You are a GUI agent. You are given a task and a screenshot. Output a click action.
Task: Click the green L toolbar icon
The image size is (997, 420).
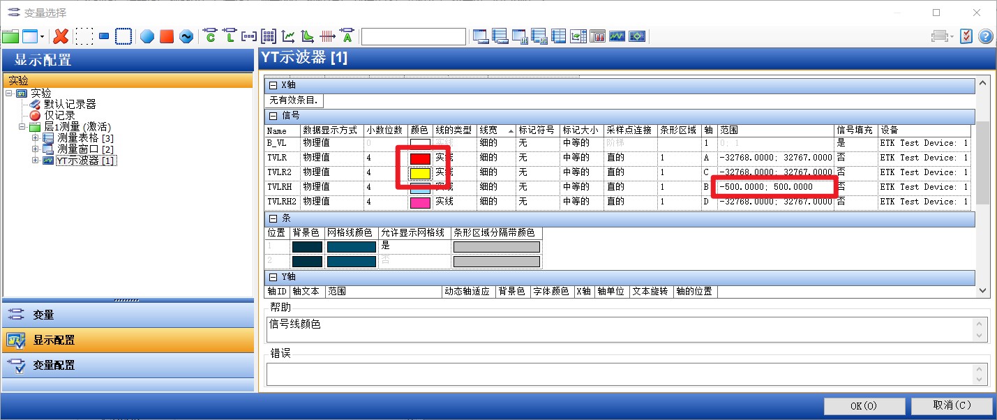point(231,36)
